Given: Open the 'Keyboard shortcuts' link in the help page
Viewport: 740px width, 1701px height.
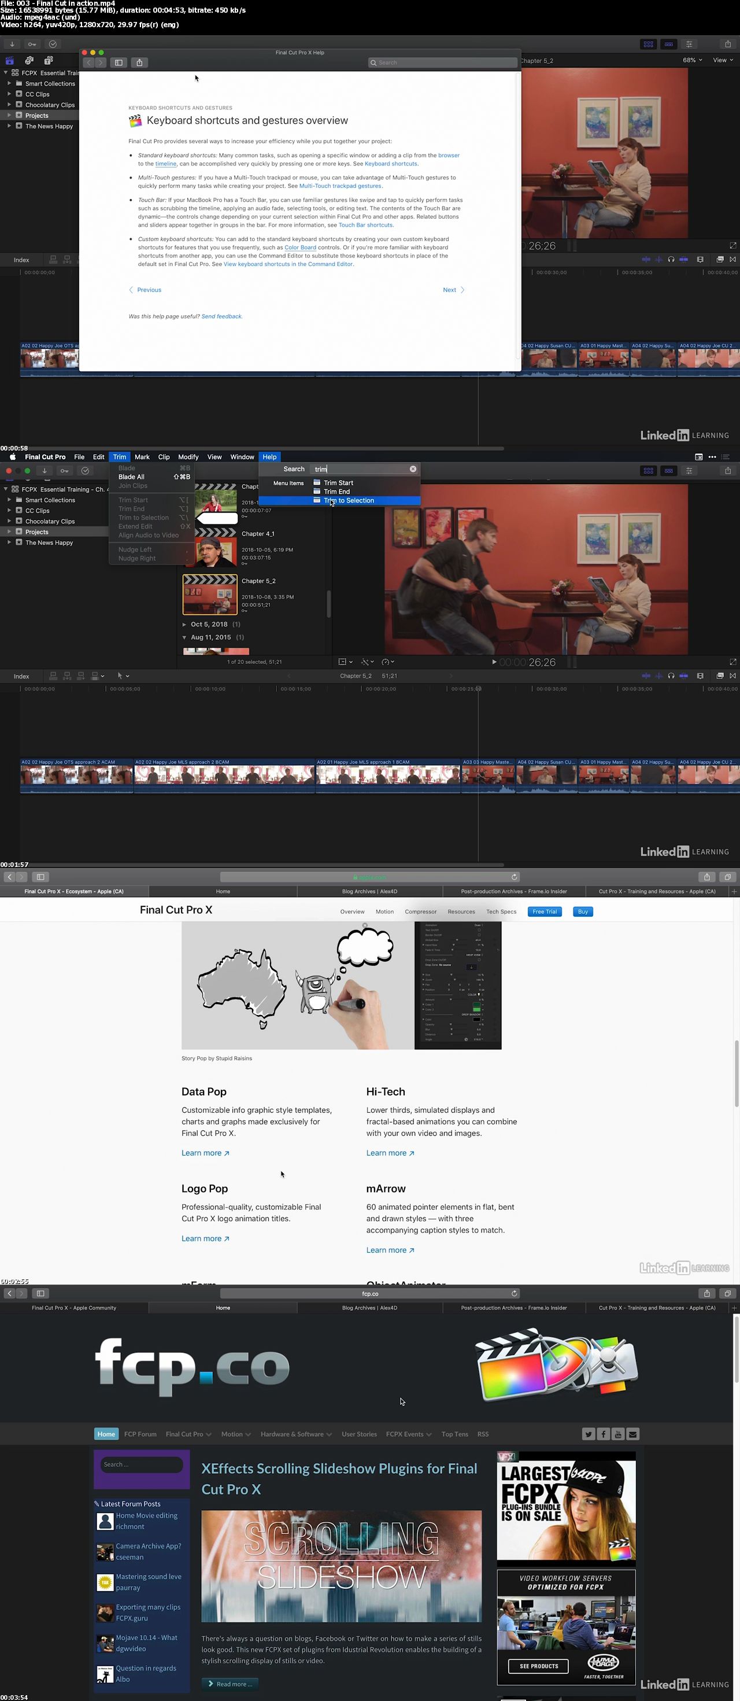Looking at the screenshot, I should pyautogui.click(x=391, y=164).
